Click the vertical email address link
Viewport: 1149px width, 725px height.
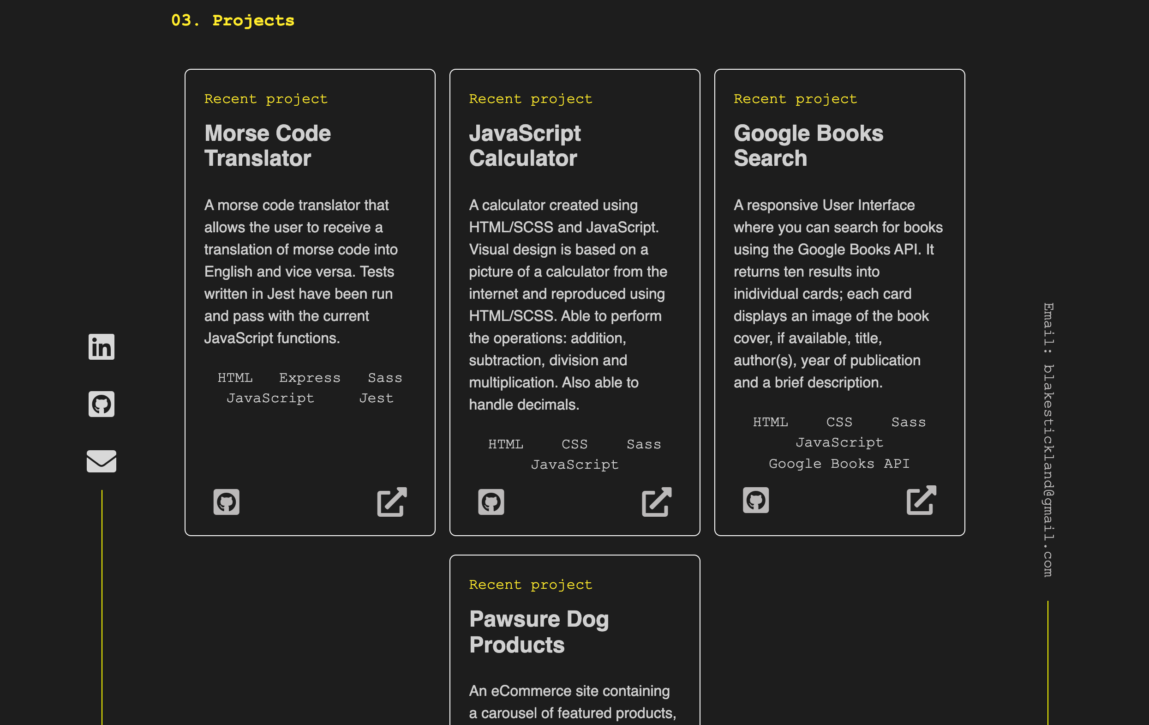tap(1048, 440)
